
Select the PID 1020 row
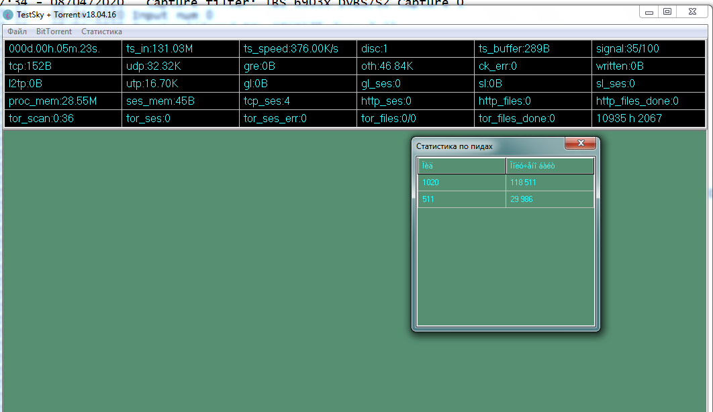[x=461, y=183]
